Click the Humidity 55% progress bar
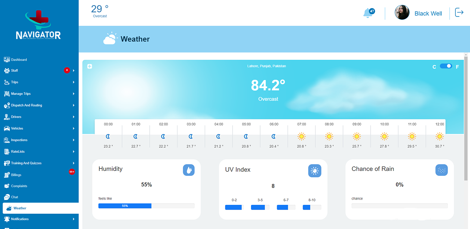 coord(146,206)
